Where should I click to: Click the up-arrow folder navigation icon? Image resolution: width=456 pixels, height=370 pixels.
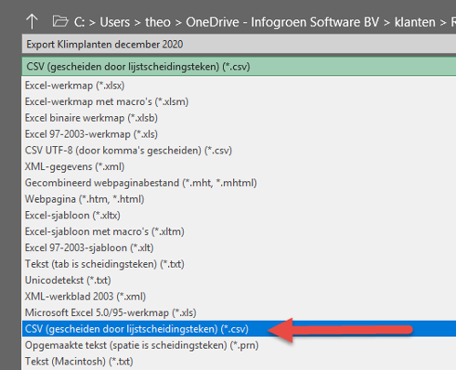click(32, 22)
